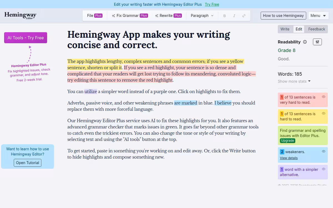Open View details for weakeners
This screenshot has width=333, height=208.
(289, 158)
